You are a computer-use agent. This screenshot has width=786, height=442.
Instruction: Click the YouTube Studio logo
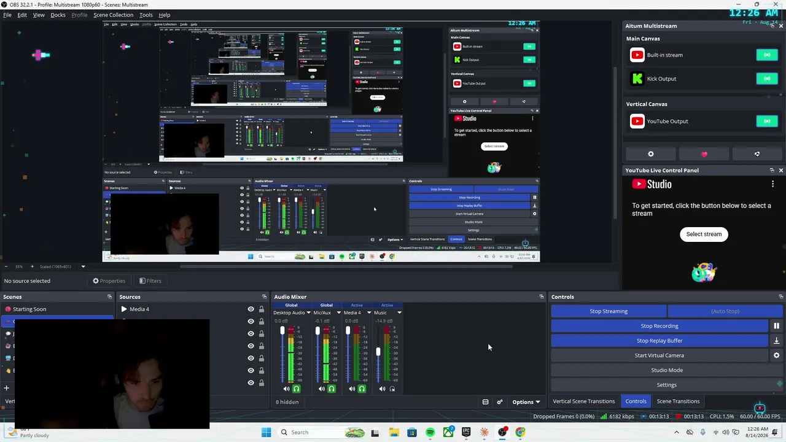pyautogui.click(x=652, y=184)
